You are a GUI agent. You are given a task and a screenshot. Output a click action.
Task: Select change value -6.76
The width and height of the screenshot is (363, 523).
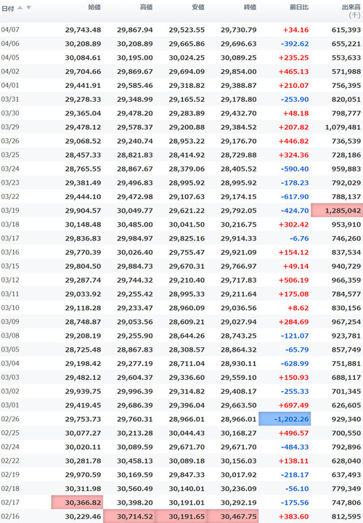point(299,238)
